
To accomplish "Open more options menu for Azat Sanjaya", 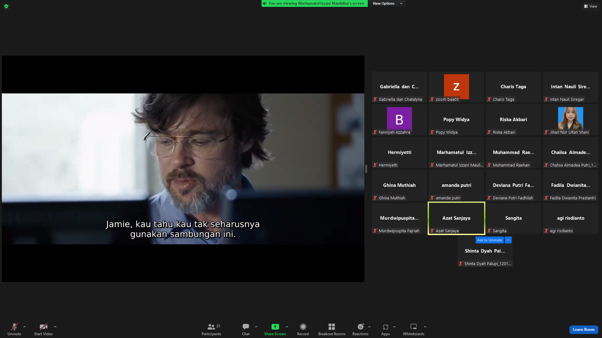I will 508,240.
